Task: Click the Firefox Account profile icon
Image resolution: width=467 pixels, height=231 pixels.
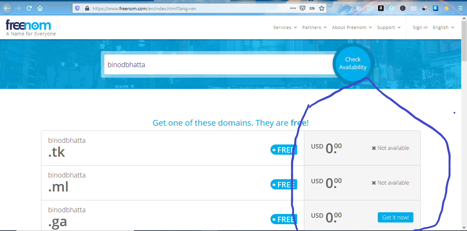Action: [392, 8]
